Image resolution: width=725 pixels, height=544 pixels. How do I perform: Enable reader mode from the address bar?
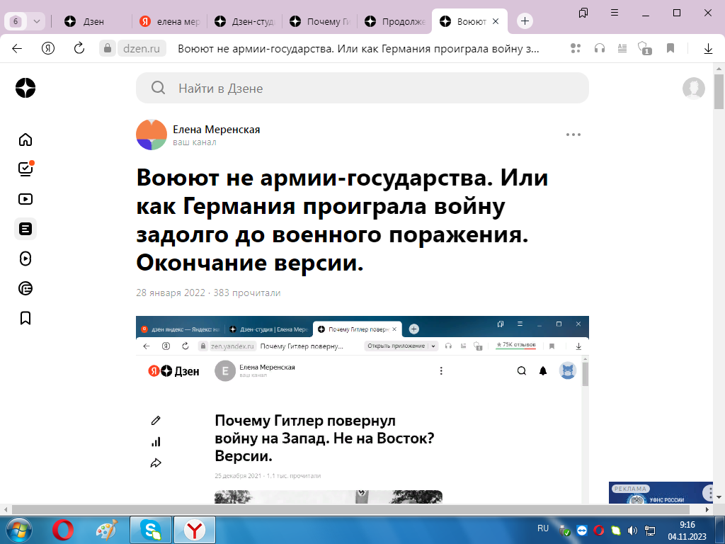pos(622,48)
